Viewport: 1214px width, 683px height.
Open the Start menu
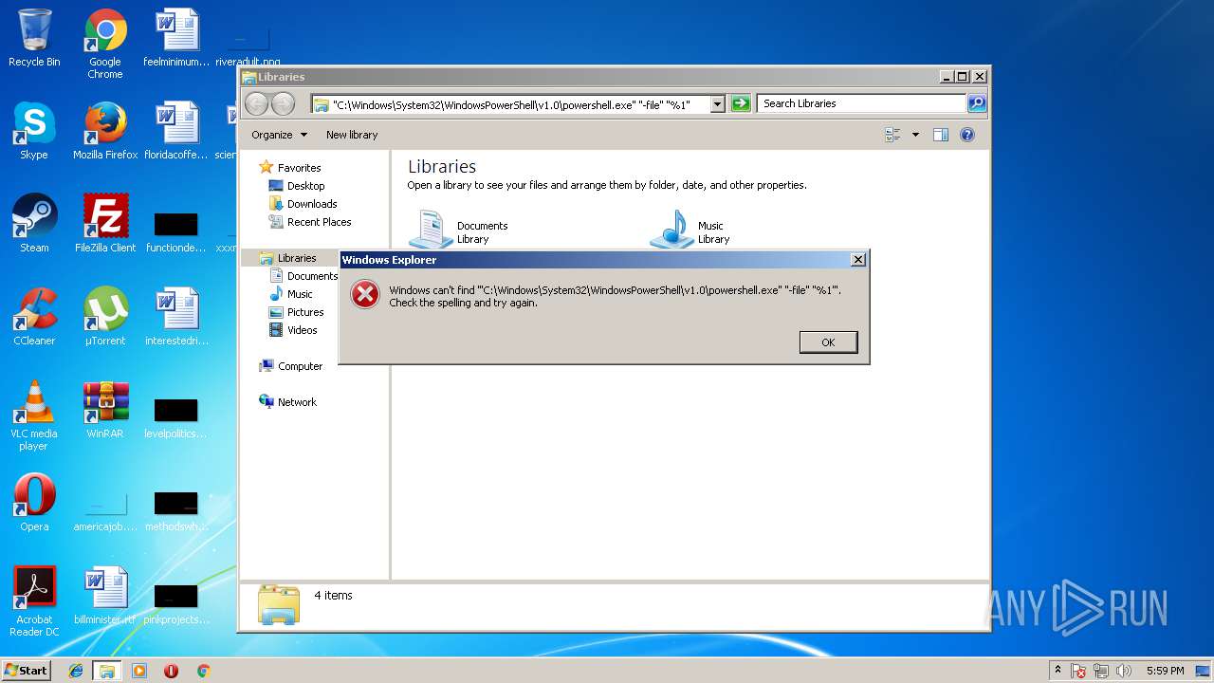pyautogui.click(x=26, y=671)
